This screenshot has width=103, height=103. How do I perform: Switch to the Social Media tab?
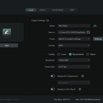pyautogui.click(x=58, y=10)
